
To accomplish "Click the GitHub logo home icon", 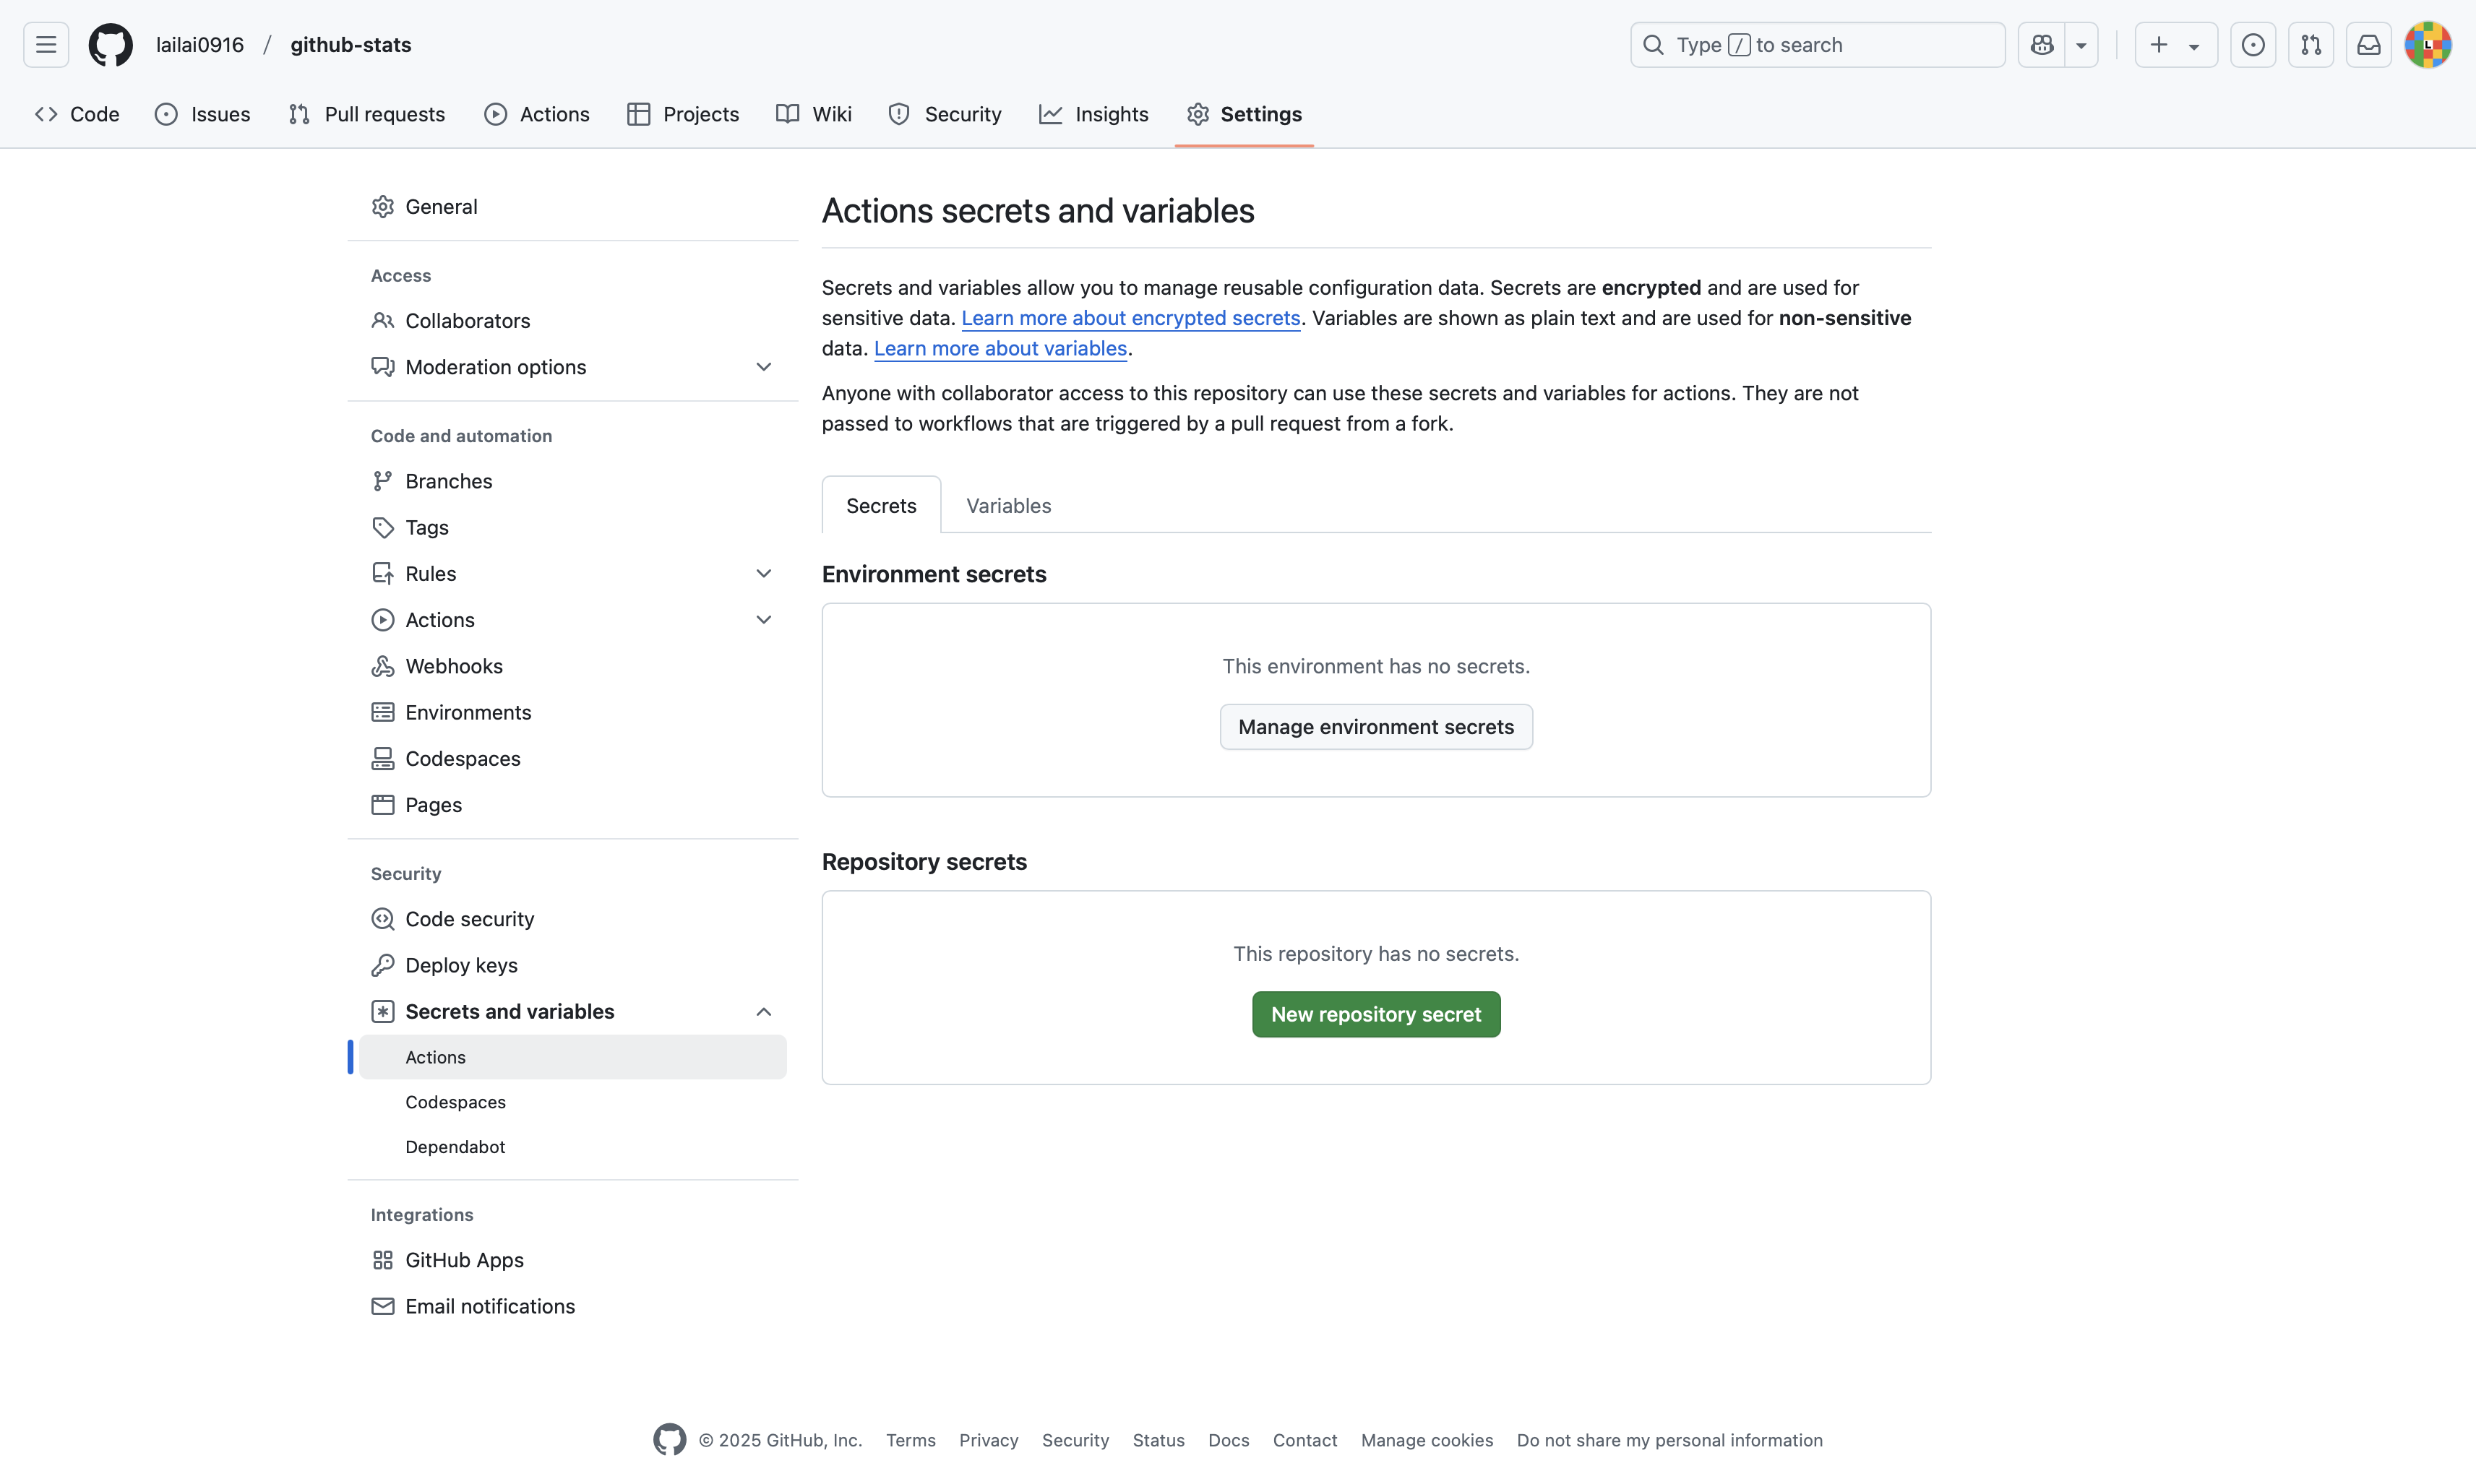I will pyautogui.click(x=110, y=45).
